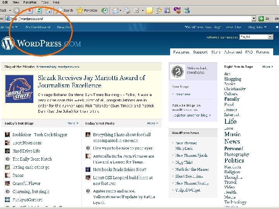Click the Boise State blog thumbnail

pos(19,89)
